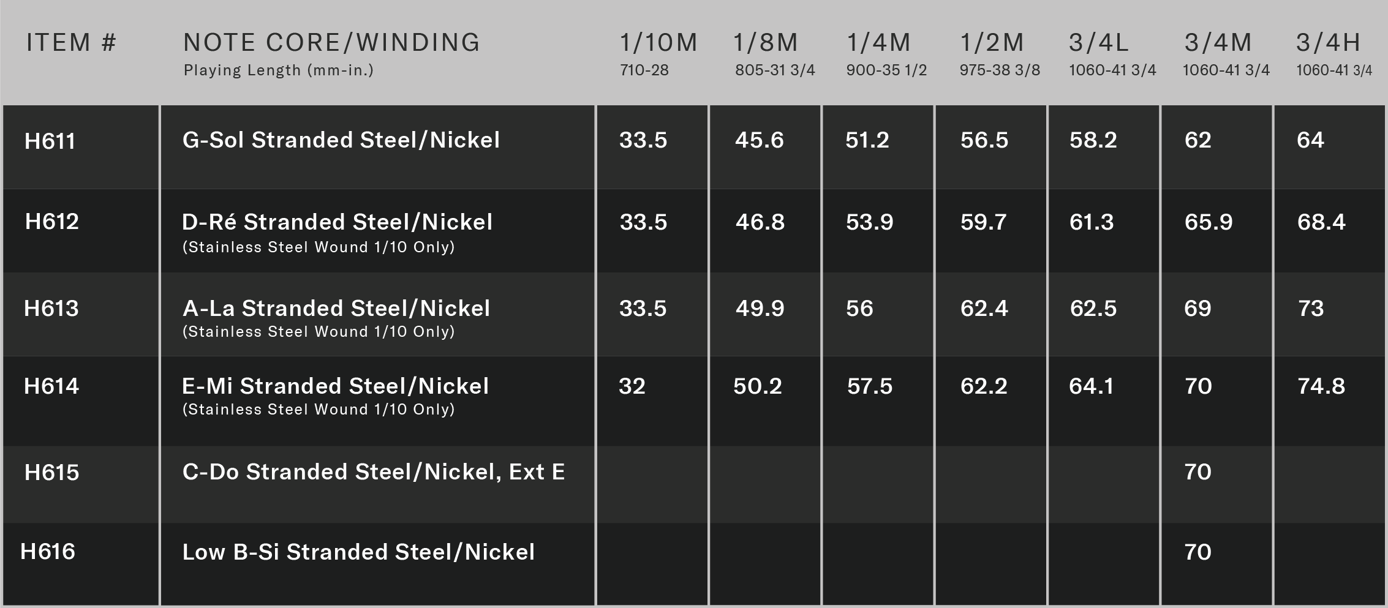Click the 57.5 value for H614
Image resolution: width=1388 pixels, height=608 pixels.
[x=870, y=386]
